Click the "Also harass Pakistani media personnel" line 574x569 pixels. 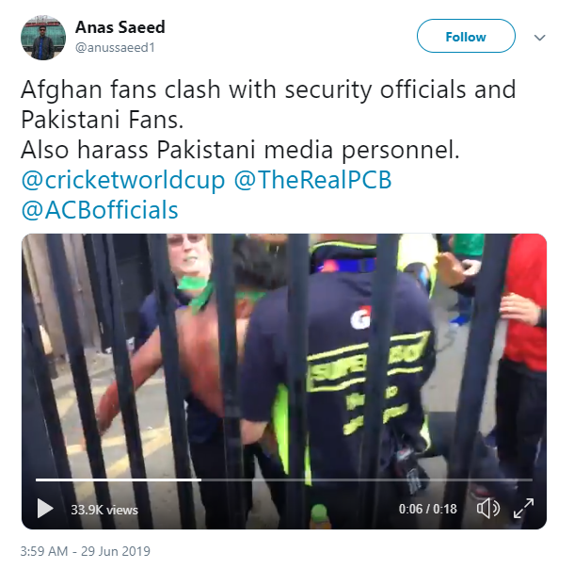point(240,150)
